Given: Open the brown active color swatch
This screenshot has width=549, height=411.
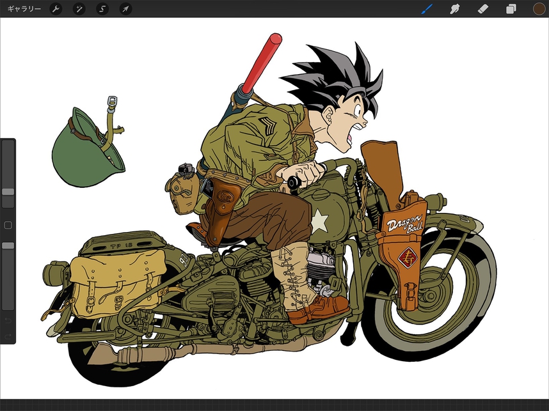Looking at the screenshot, I should click(x=539, y=9).
